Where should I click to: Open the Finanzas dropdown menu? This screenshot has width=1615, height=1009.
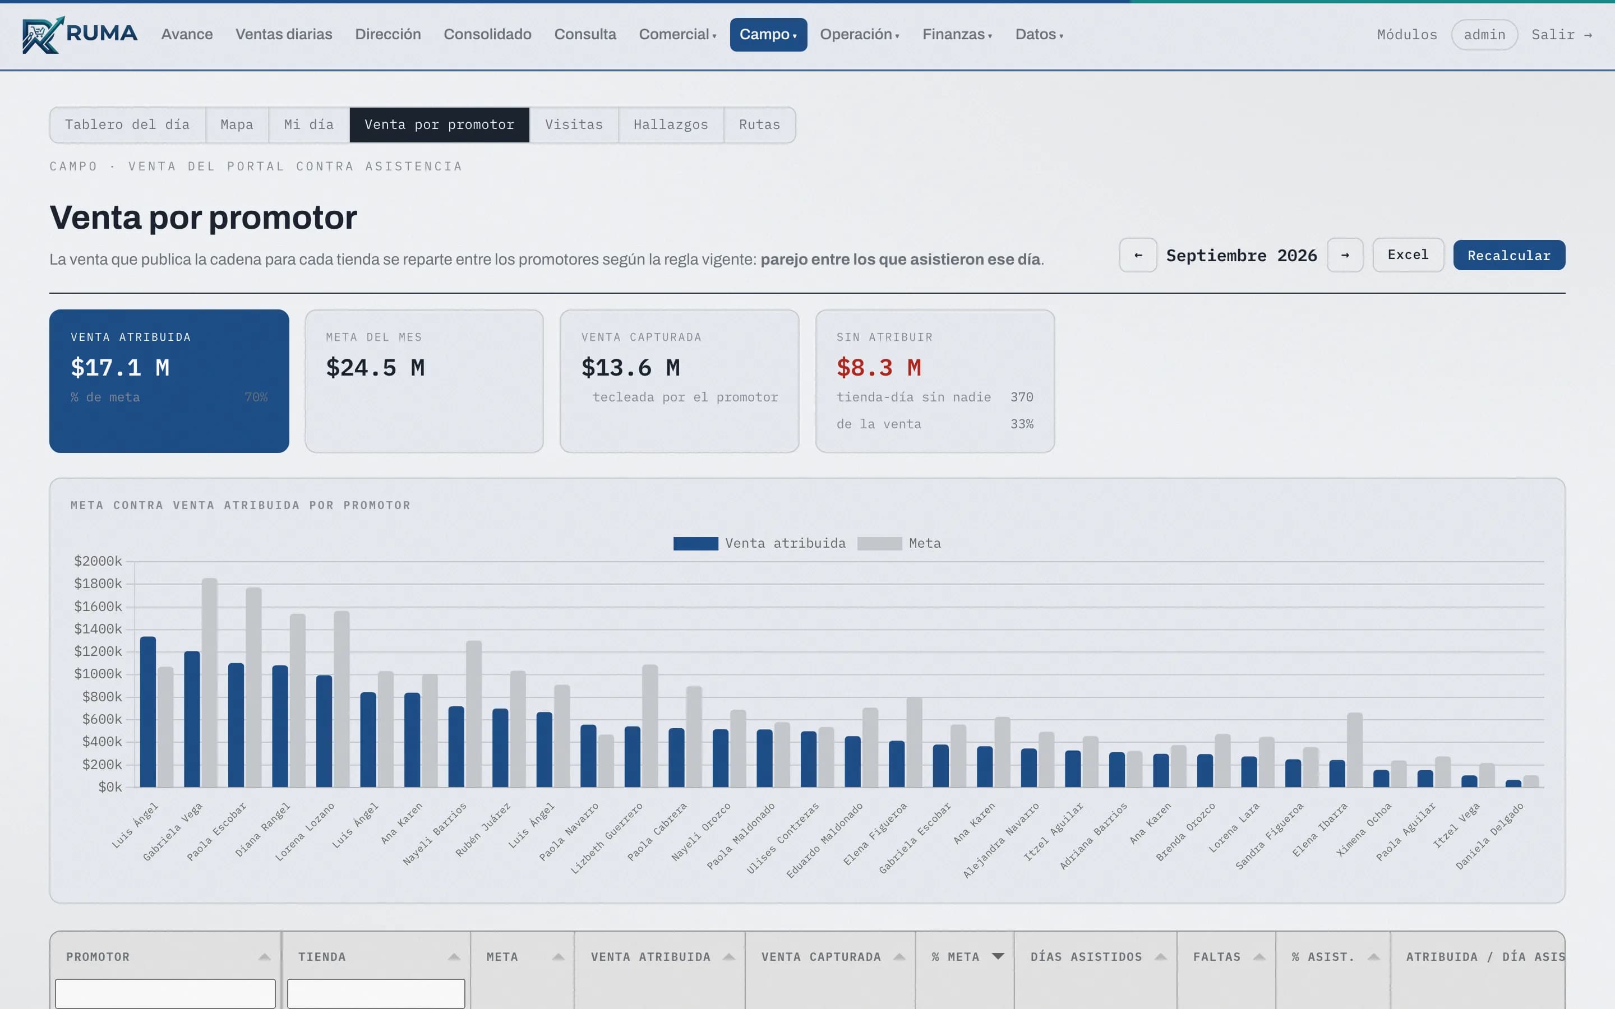click(957, 35)
